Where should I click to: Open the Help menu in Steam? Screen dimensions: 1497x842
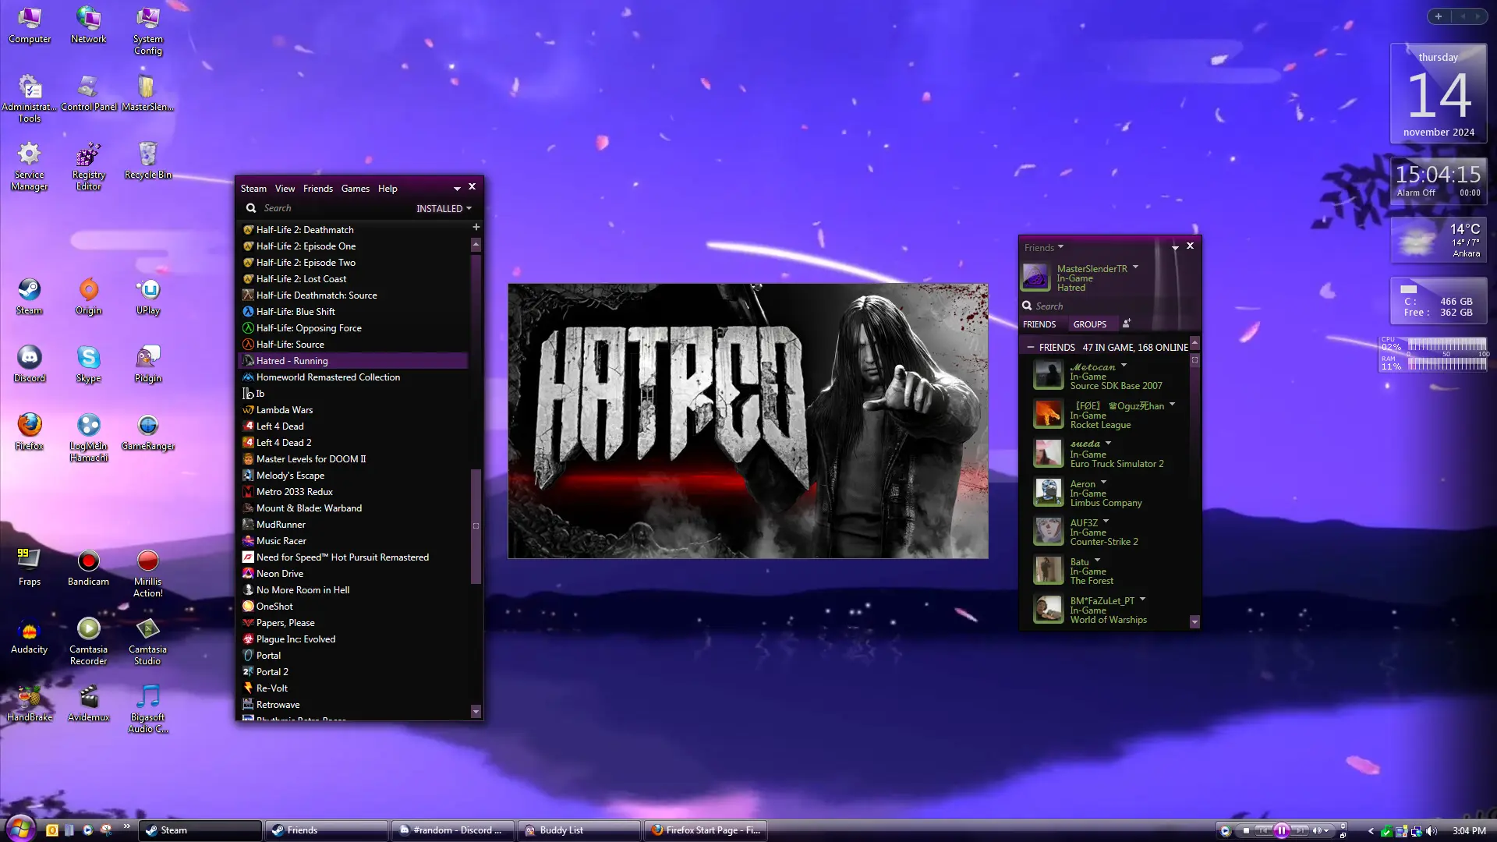[388, 189]
